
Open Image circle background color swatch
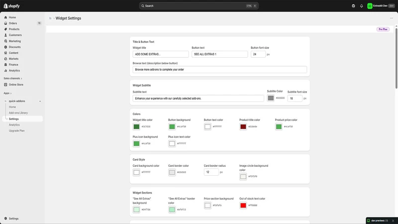pos(243,177)
